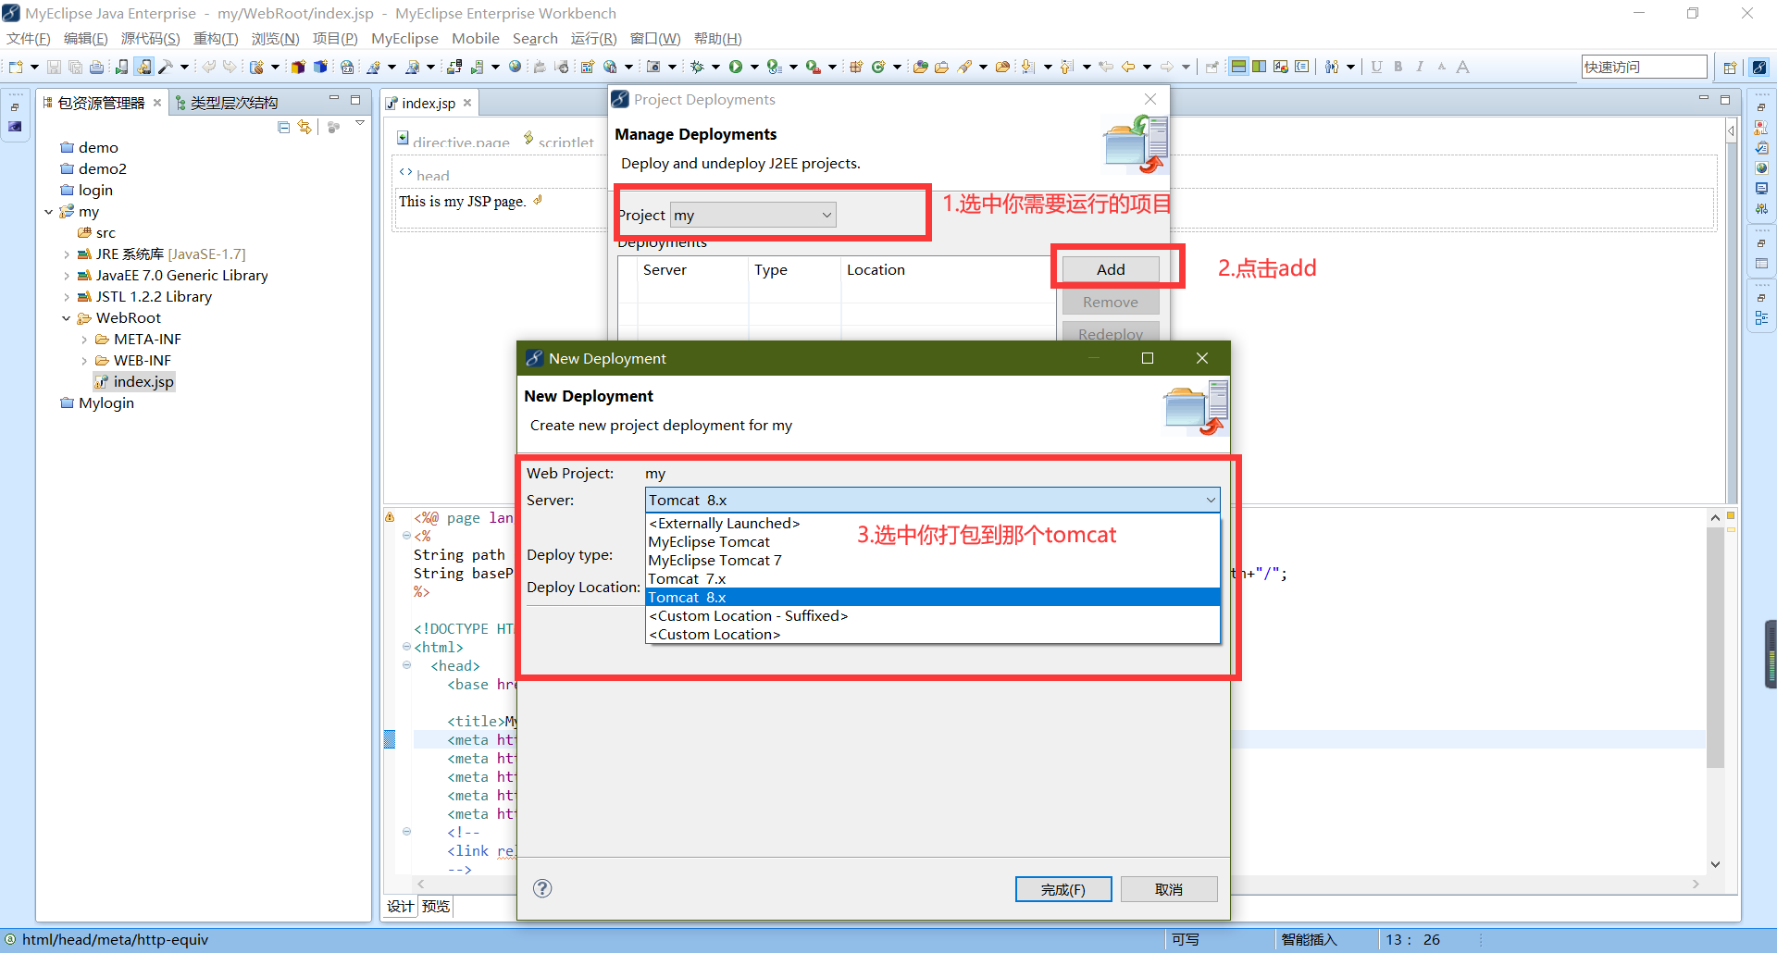
Task: Expand the JRE 系统库 tree node
Action: point(67,254)
